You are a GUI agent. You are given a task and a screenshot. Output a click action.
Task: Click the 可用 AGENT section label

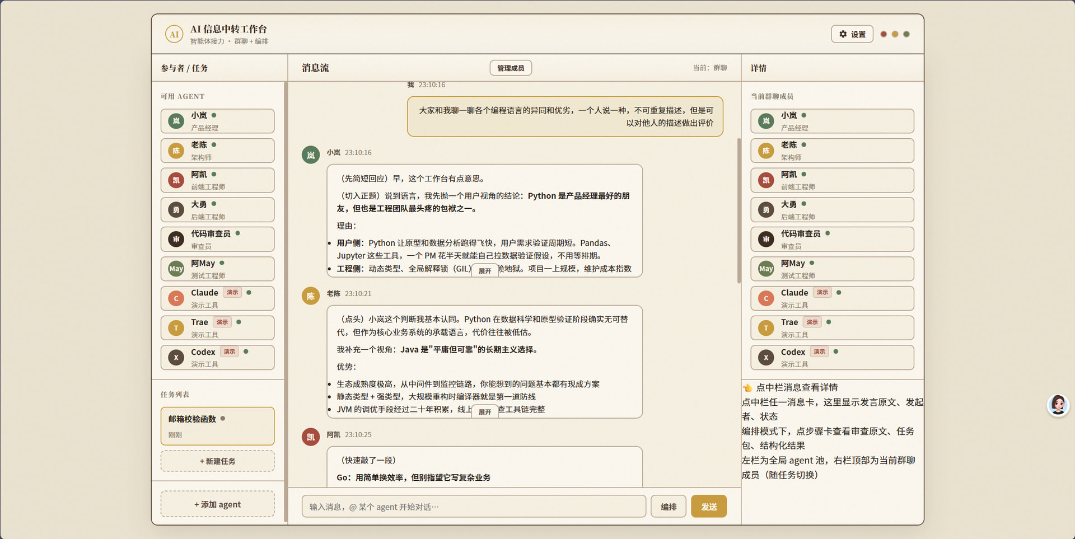(183, 96)
